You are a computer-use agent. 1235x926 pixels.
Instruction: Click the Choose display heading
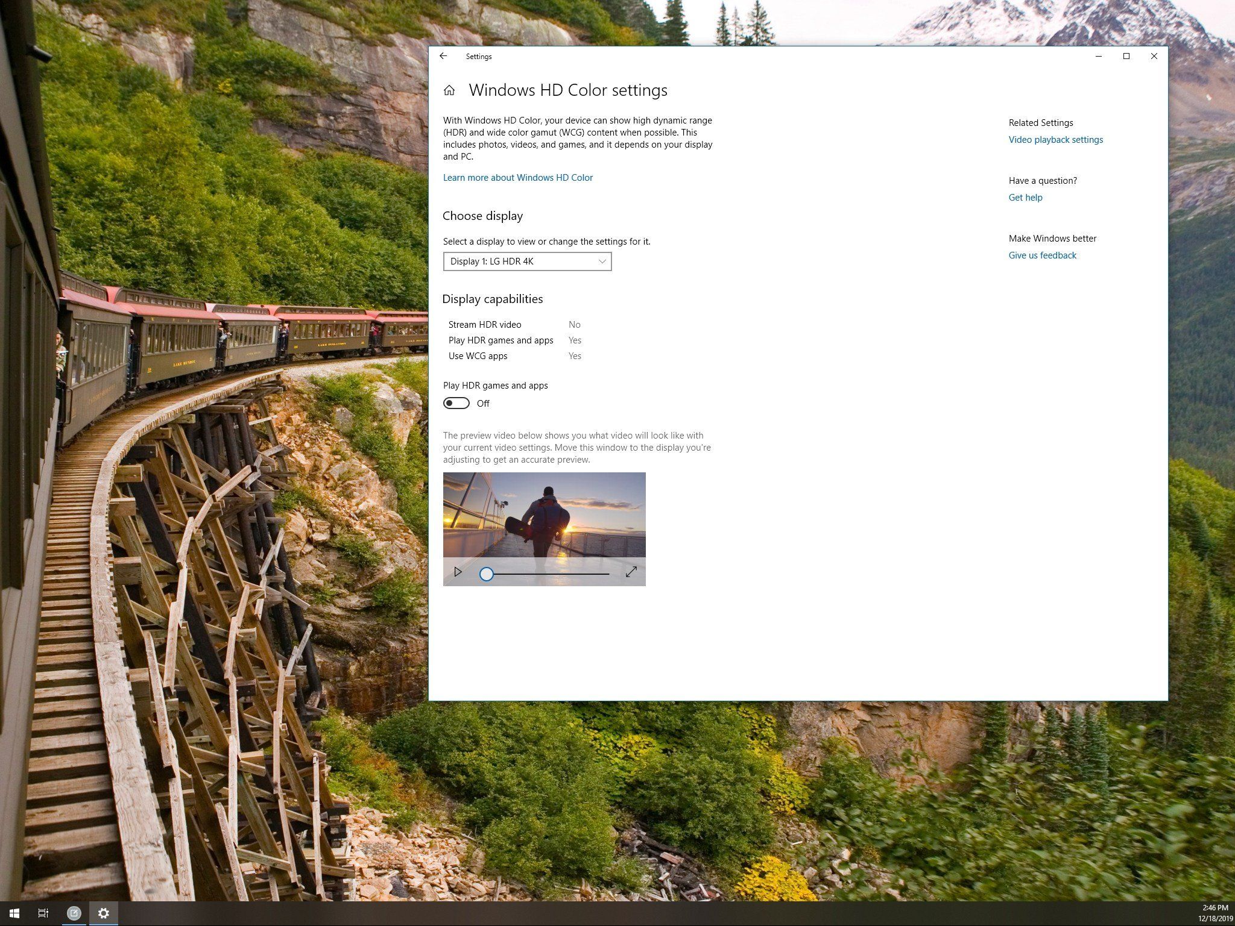click(482, 216)
